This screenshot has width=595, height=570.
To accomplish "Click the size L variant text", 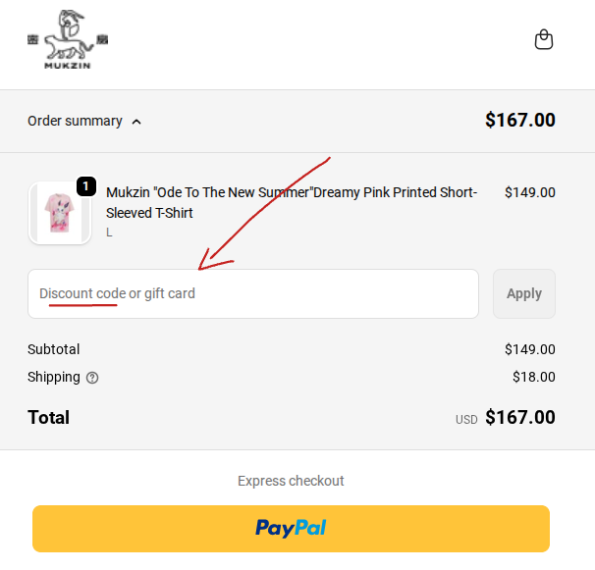I will pyautogui.click(x=109, y=233).
